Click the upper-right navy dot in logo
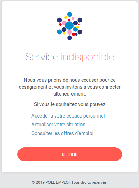This screenshot has width=139, height=188. pos(80,20)
